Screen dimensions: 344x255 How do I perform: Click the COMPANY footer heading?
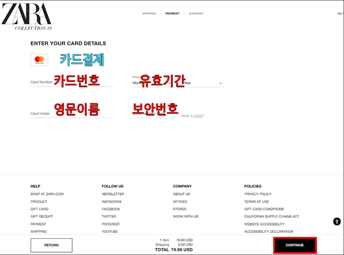point(182,186)
